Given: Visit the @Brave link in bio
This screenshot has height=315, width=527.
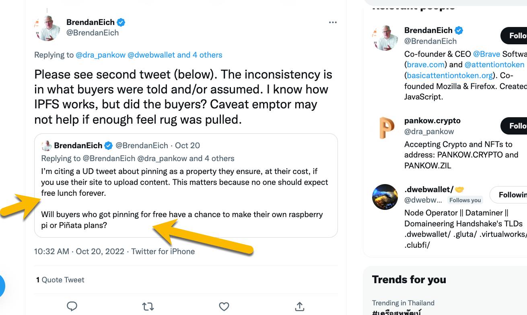Looking at the screenshot, I should 486,54.
